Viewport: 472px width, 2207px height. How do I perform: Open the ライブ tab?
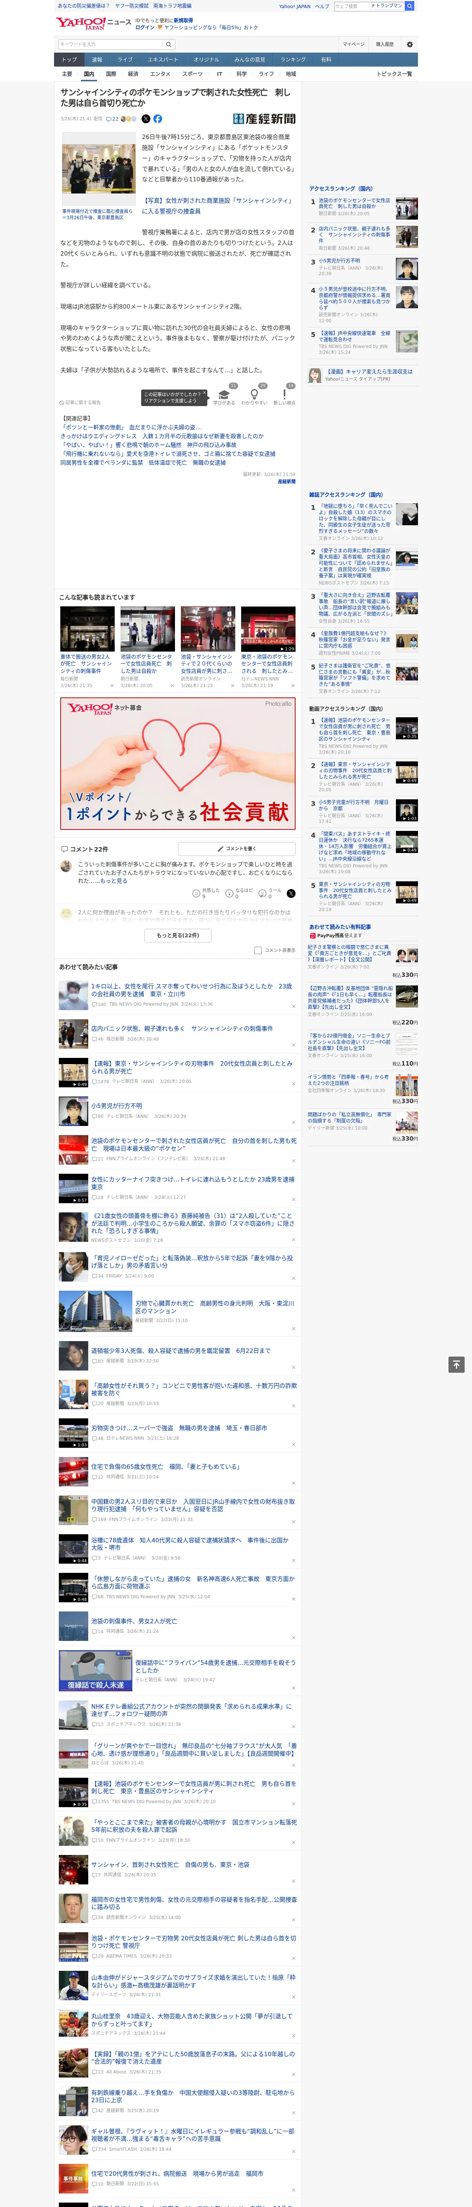point(125,60)
